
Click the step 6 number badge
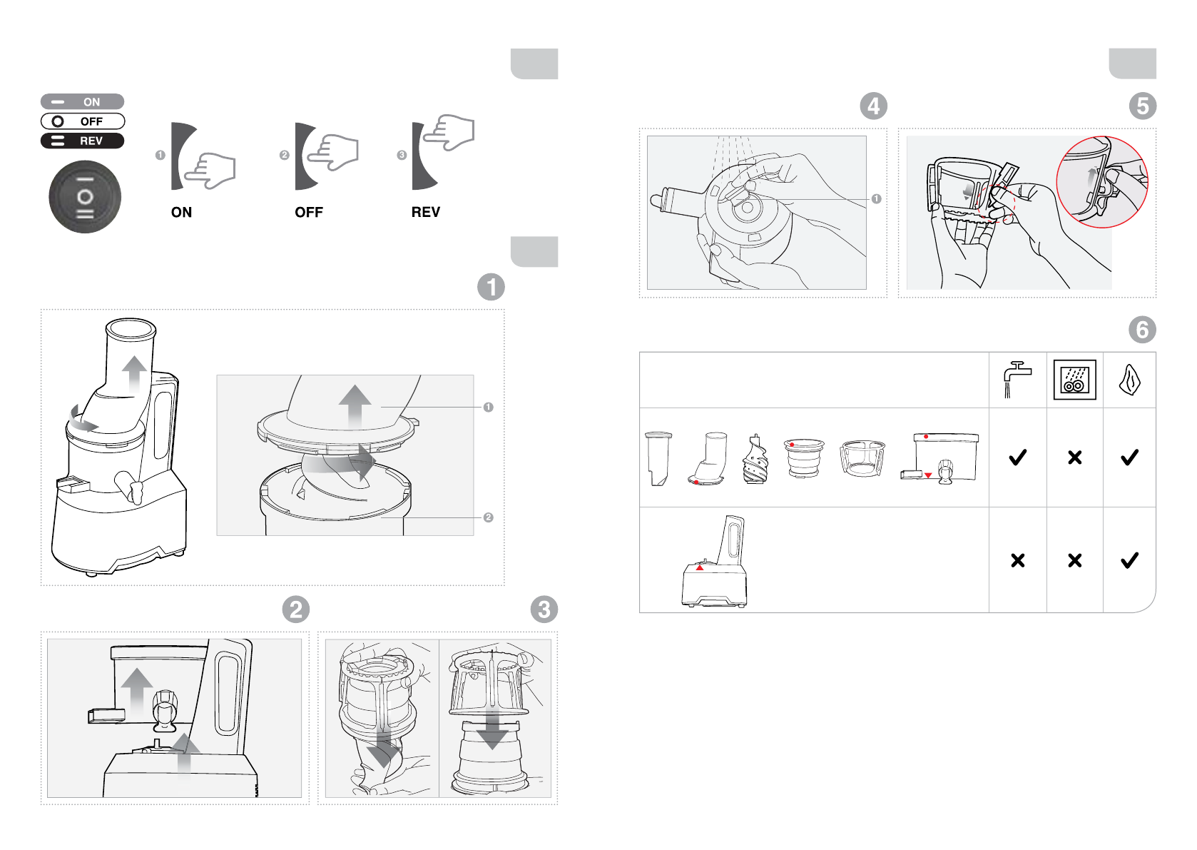[x=1142, y=330]
